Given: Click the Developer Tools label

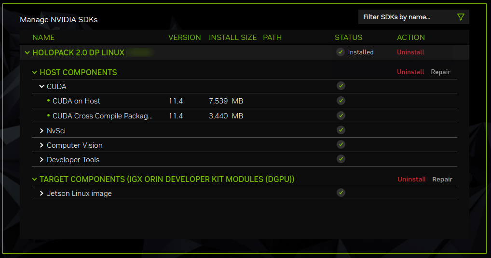Looking at the screenshot, I should pyautogui.click(x=73, y=160).
